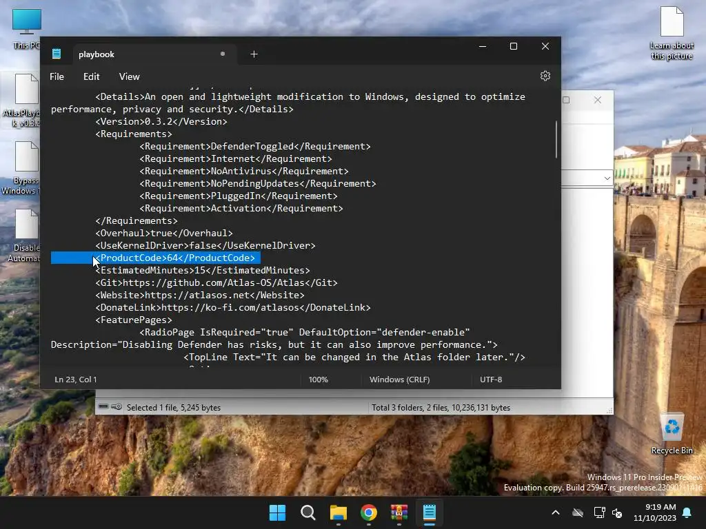This screenshot has height=529, width=706.
Task: Click Windows (CRLF) line ending status
Action: (x=400, y=380)
